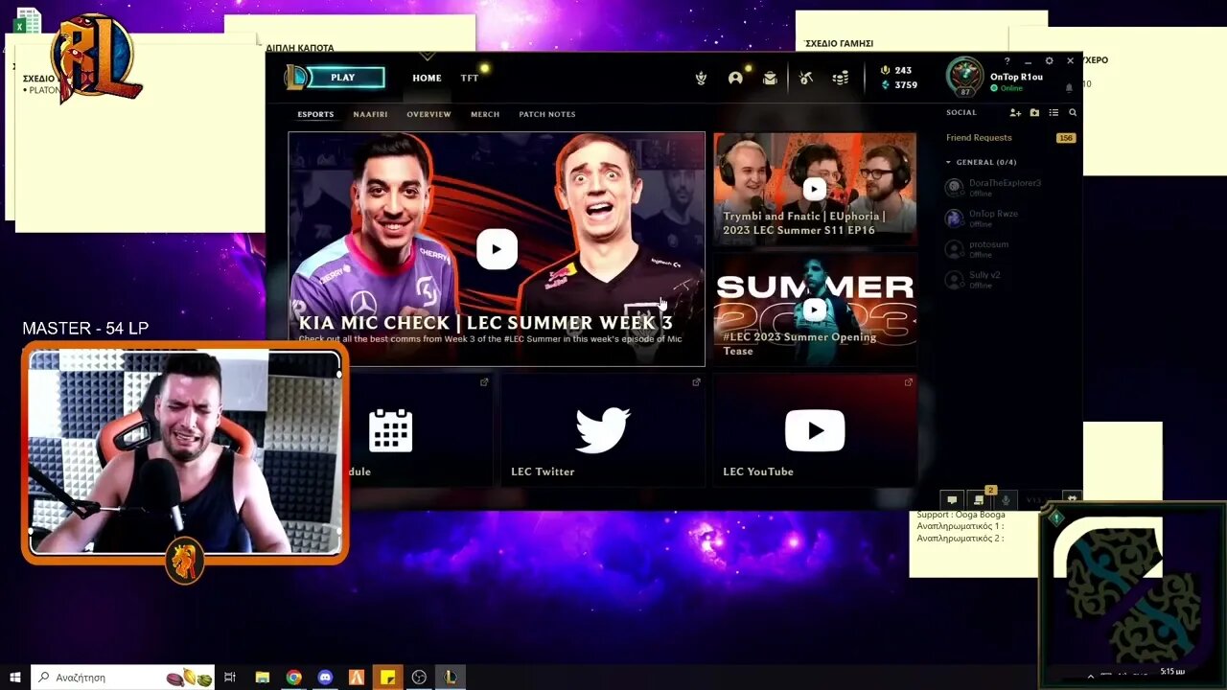Viewport: 1227px width, 690px height.
Task: Open the LEC YouTube card
Action: (815, 430)
